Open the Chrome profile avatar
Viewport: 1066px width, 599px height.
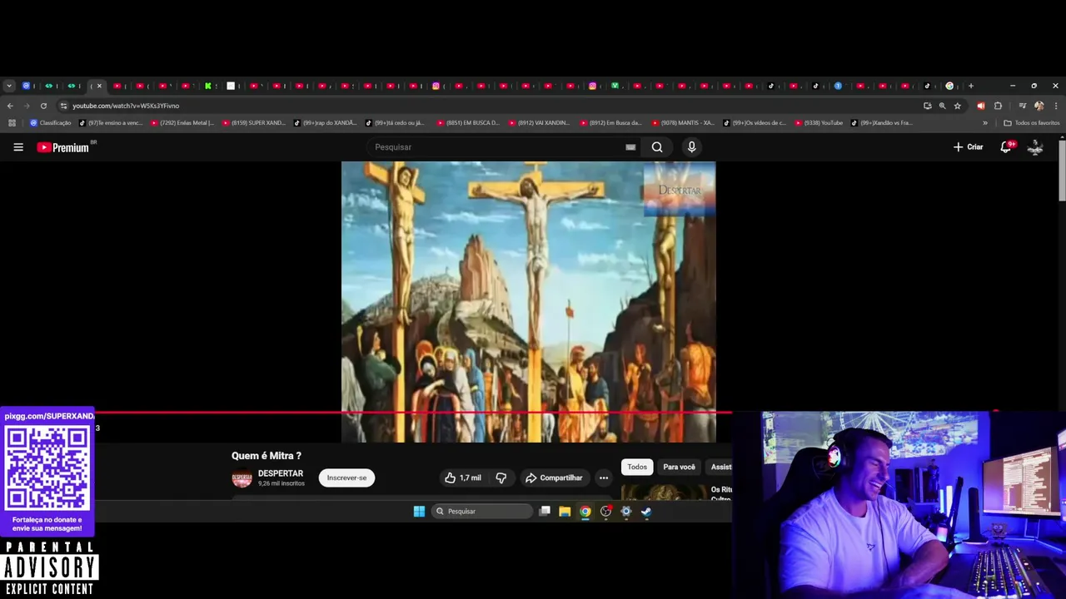point(1039,106)
